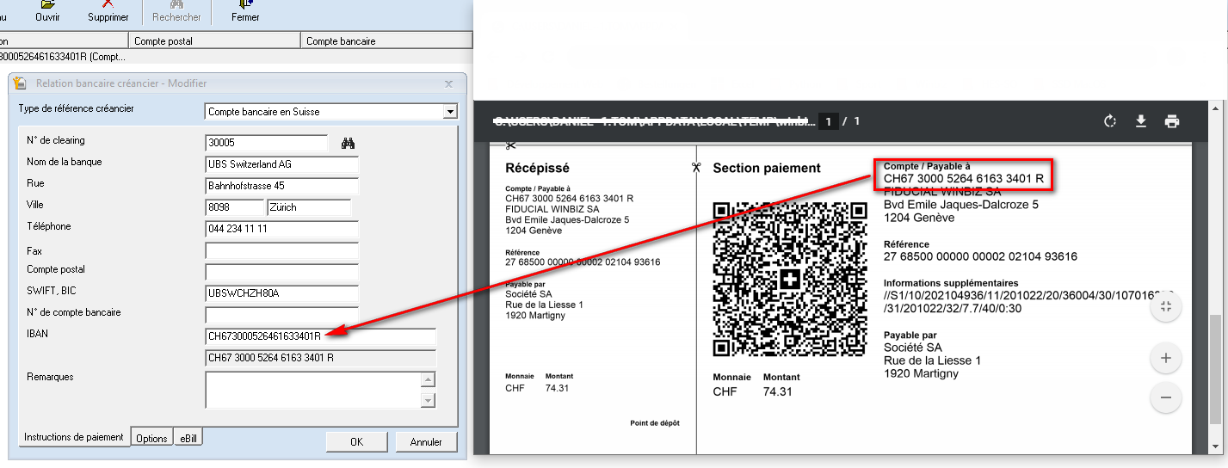Zoom in on the PDF
This screenshot has height=468, width=1228.
[x=1165, y=358]
